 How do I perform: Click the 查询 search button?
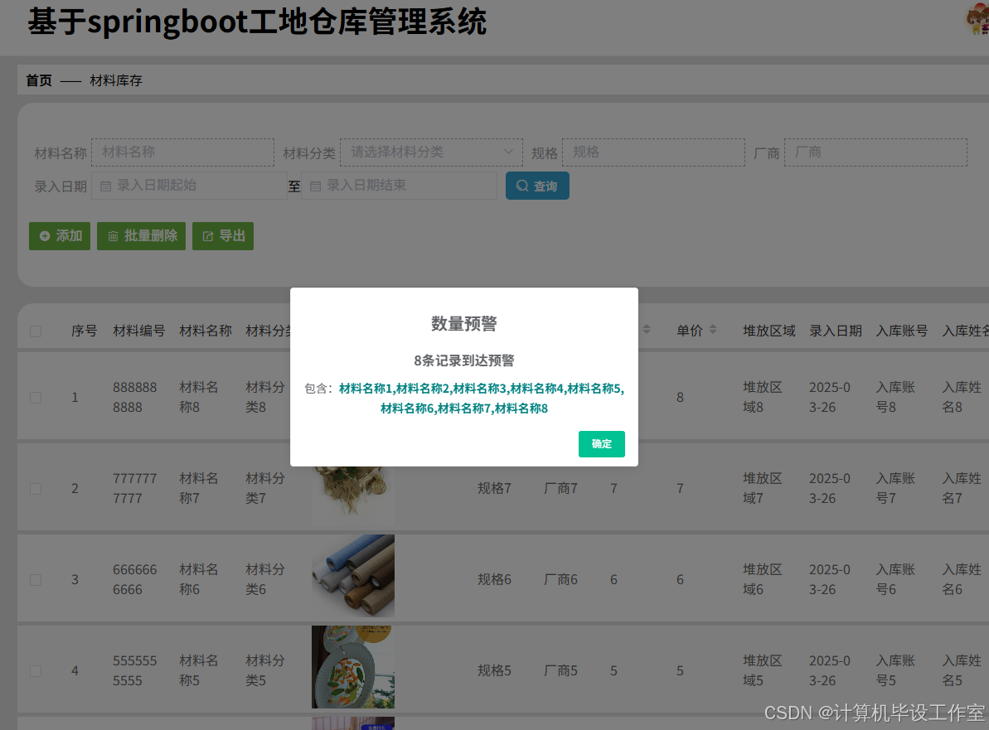537,186
